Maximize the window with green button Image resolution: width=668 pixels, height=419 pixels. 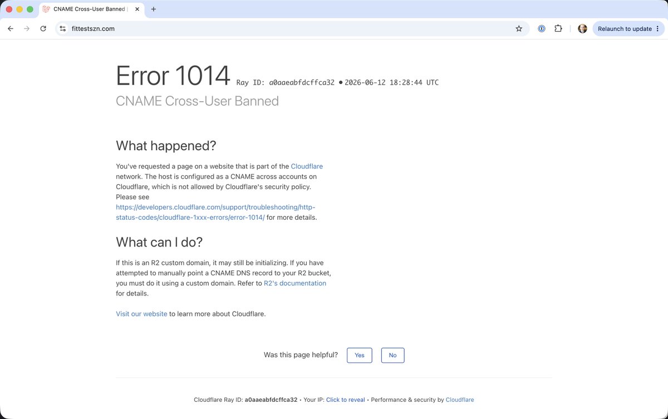tap(30, 9)
